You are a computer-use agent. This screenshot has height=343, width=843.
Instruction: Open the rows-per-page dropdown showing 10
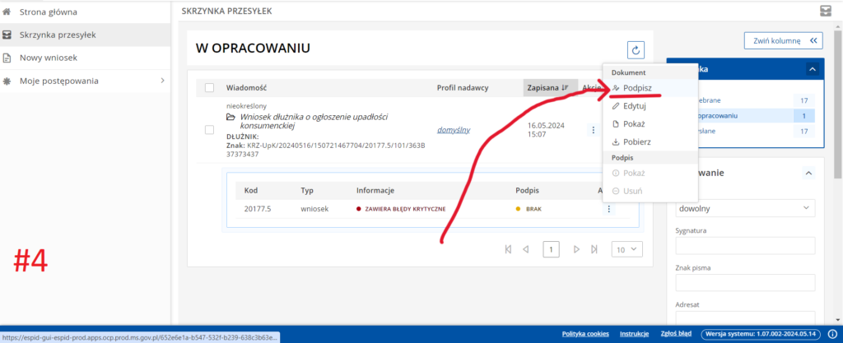click(626, 249)
